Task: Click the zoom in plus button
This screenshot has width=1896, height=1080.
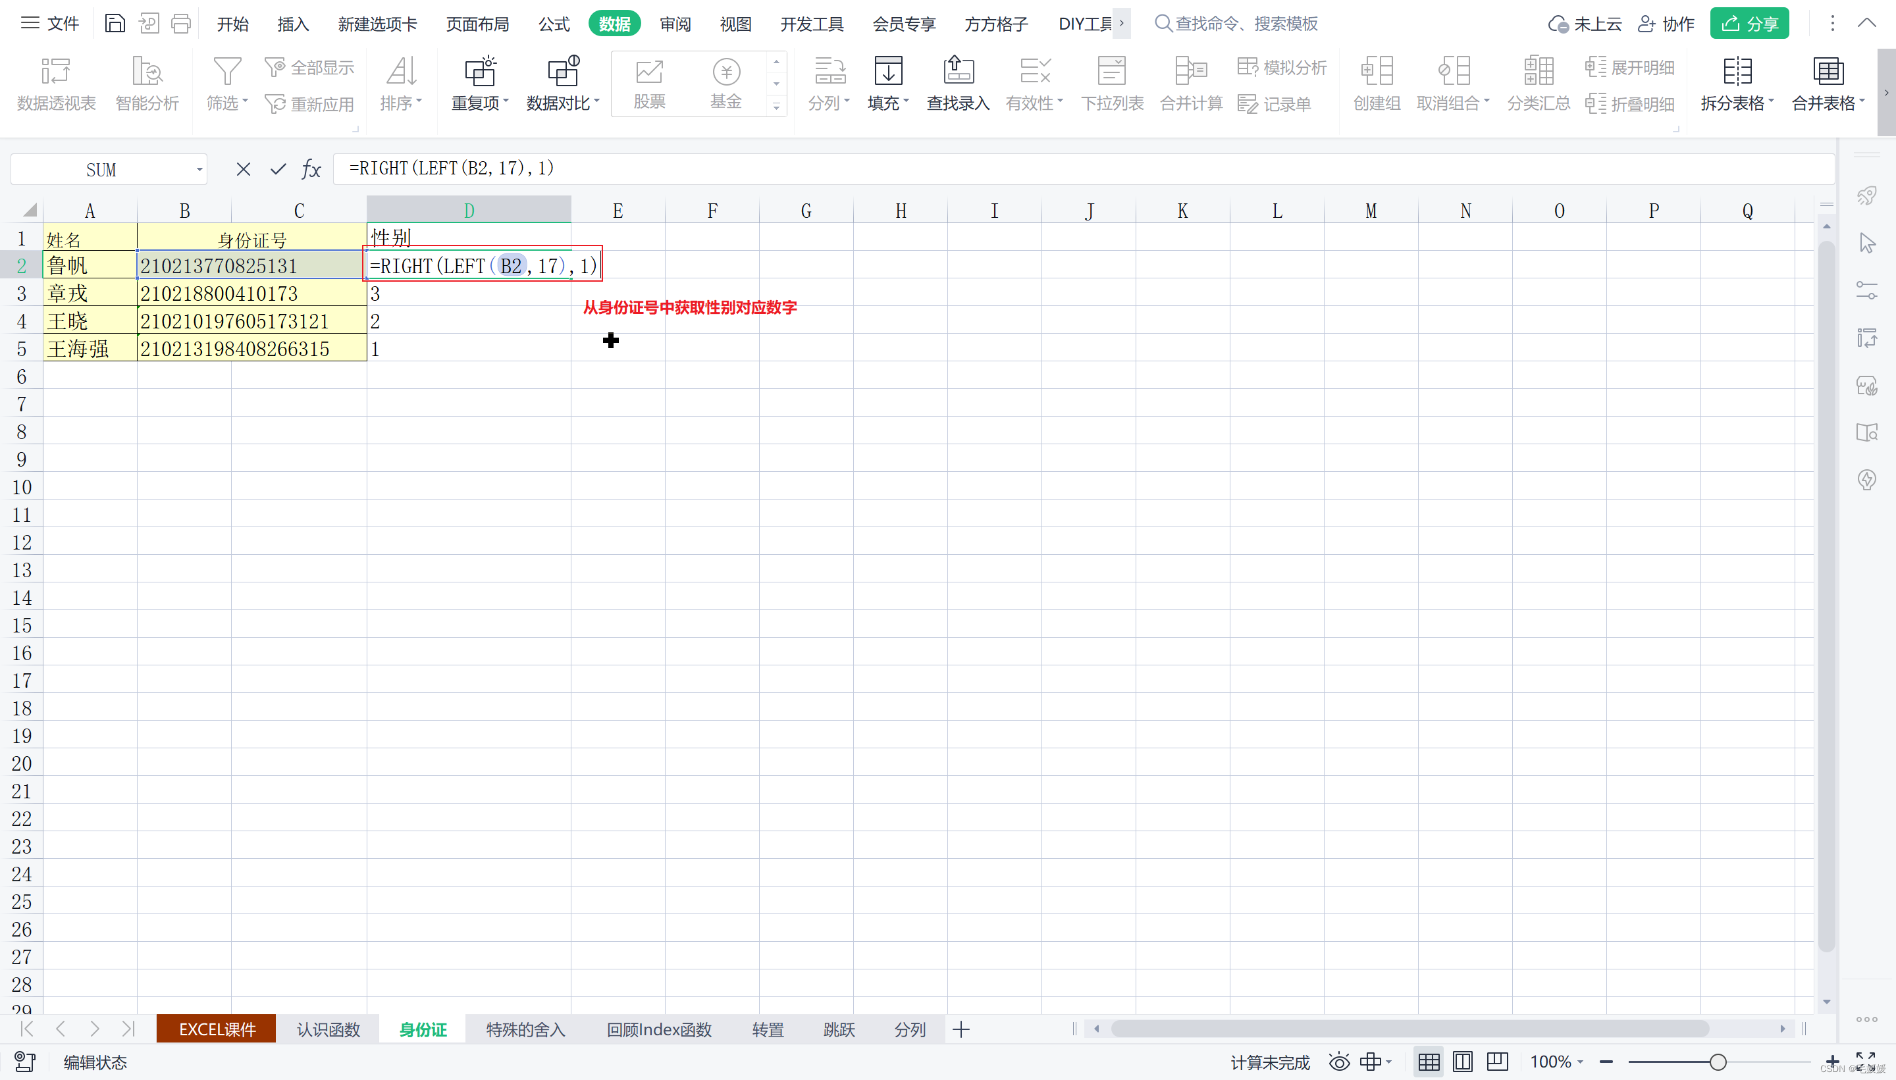Action: click(x=1832, y=1062)
